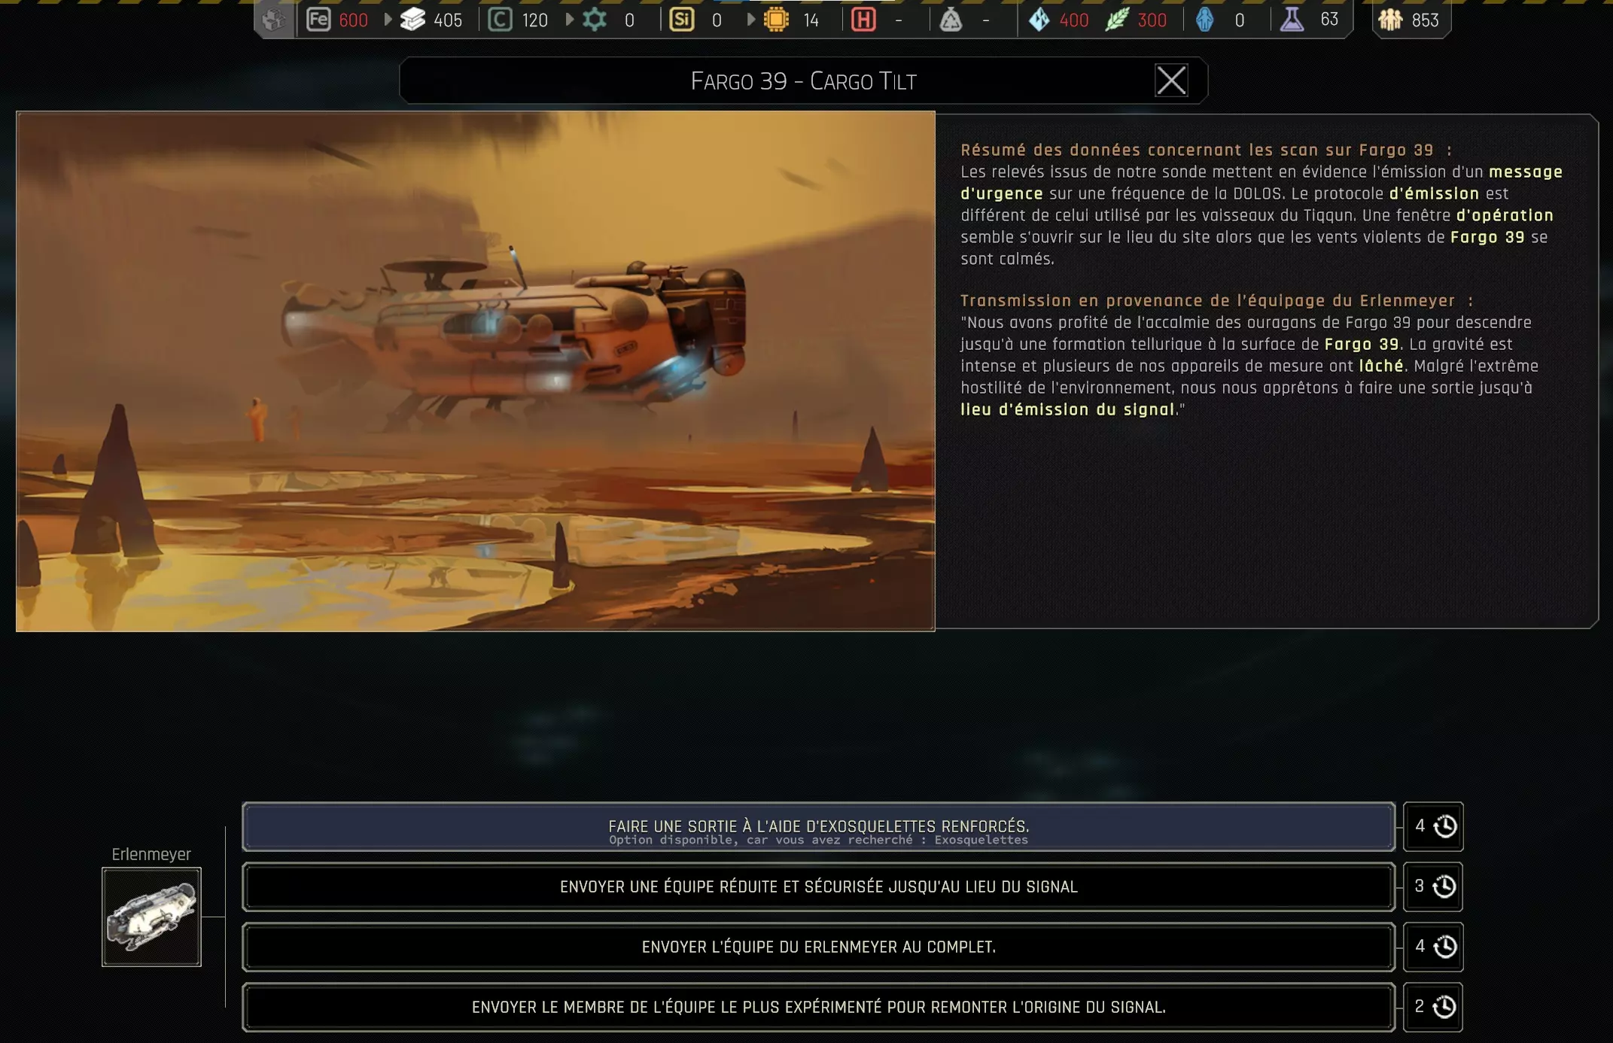Click the green food leaf icon
The width and height of the screenshot is (1613, 1043).
(1116, 20)
